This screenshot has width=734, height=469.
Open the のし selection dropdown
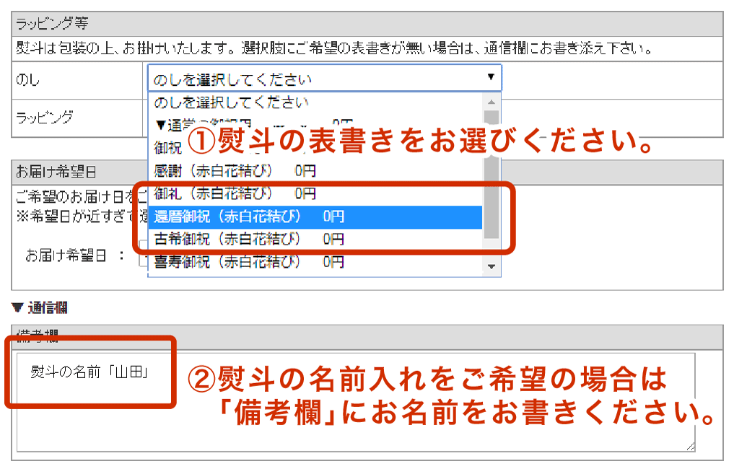[x=324, y=78]
